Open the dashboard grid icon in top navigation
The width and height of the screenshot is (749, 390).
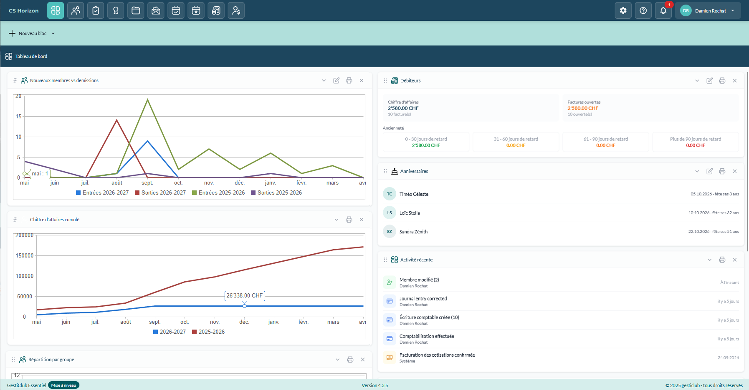56,10
